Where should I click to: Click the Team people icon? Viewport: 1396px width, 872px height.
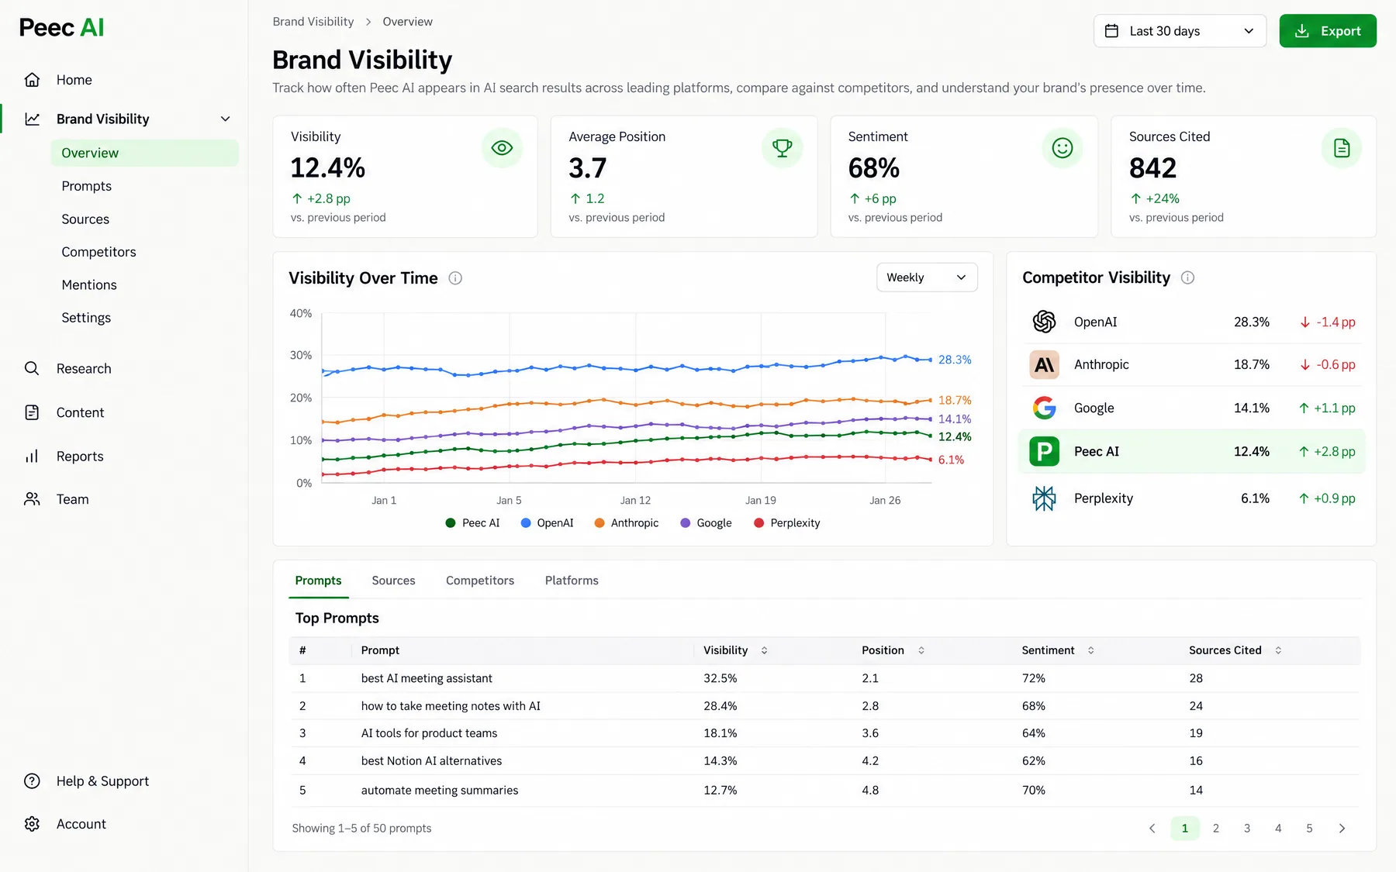click(32, 499)
